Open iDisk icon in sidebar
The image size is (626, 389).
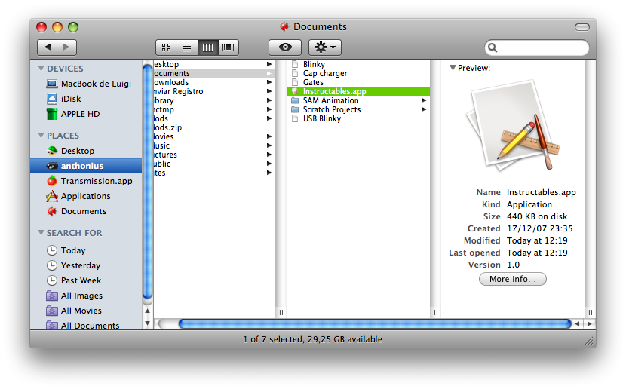tap(52, 99)
